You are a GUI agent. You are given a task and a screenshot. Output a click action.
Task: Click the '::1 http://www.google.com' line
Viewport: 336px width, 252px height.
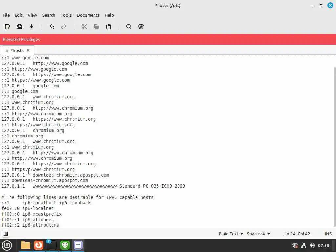(34, 69)
